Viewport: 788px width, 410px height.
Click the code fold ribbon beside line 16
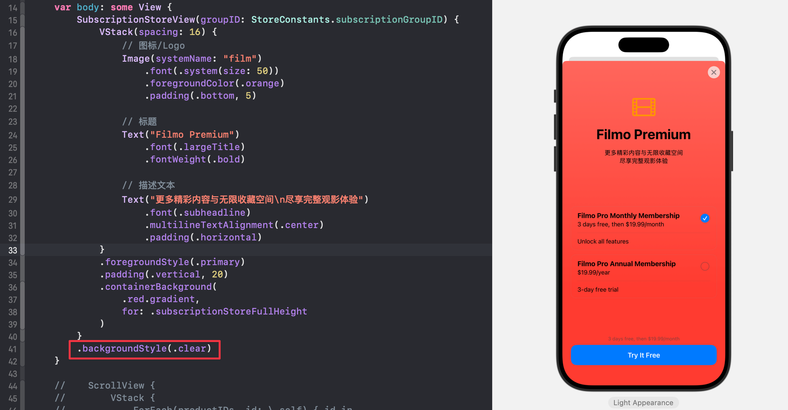tap(22, 32)
